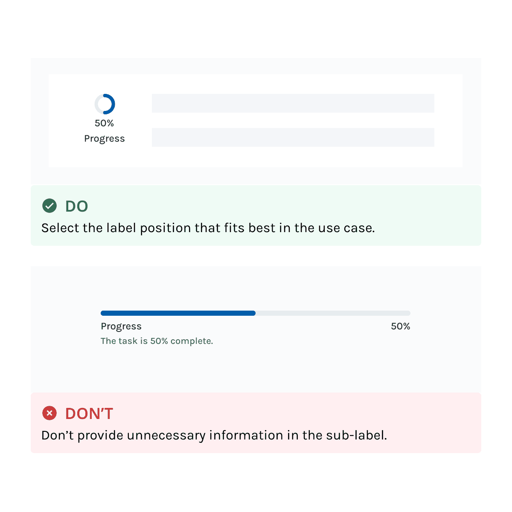Click the green DO heading text

77,206
